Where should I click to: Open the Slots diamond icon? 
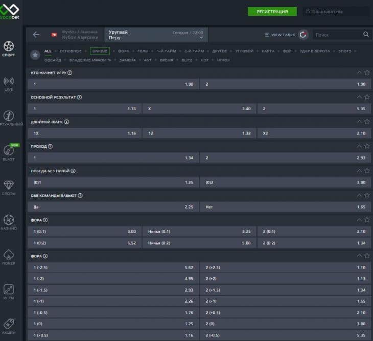point(9,185)
